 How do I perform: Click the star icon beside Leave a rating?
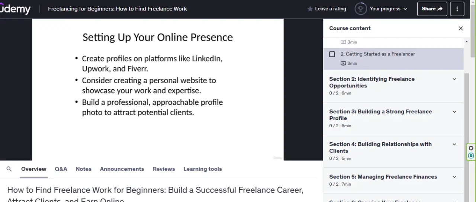coord(310,9)
